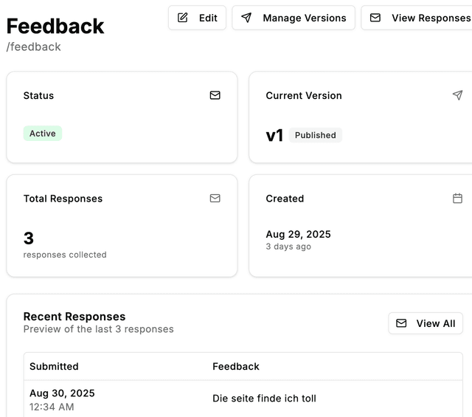The image size is (472, 417).
Task: Select the Feedback column header
Action: (236, 366)
